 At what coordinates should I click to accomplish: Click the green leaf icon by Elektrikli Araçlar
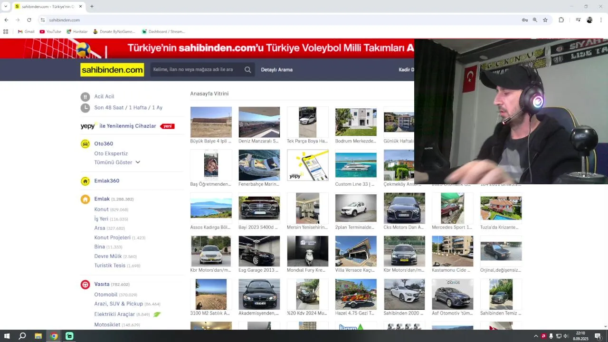tap(157, 314)
